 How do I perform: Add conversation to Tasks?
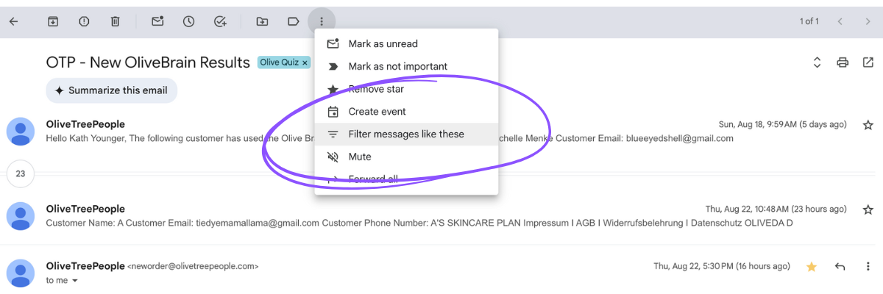[220, 21]
